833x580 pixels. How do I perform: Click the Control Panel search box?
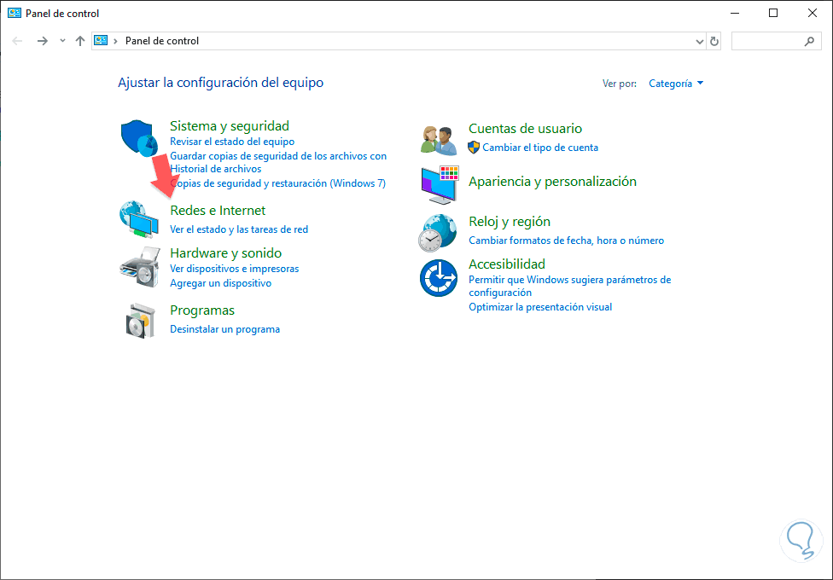[x=768, y=41]
